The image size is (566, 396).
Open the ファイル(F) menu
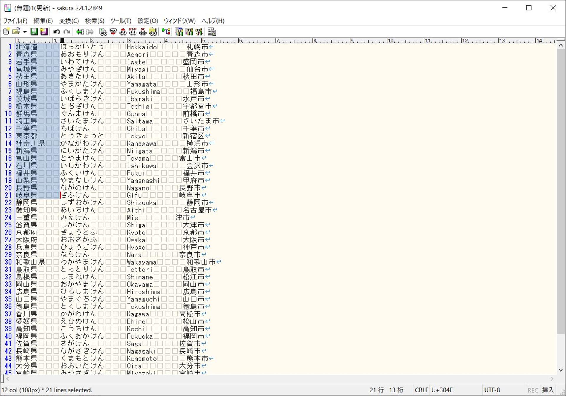tap(15, 21)
